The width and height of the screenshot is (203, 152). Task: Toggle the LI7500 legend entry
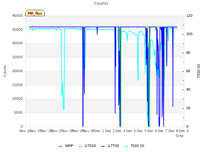tap(87, 146)
